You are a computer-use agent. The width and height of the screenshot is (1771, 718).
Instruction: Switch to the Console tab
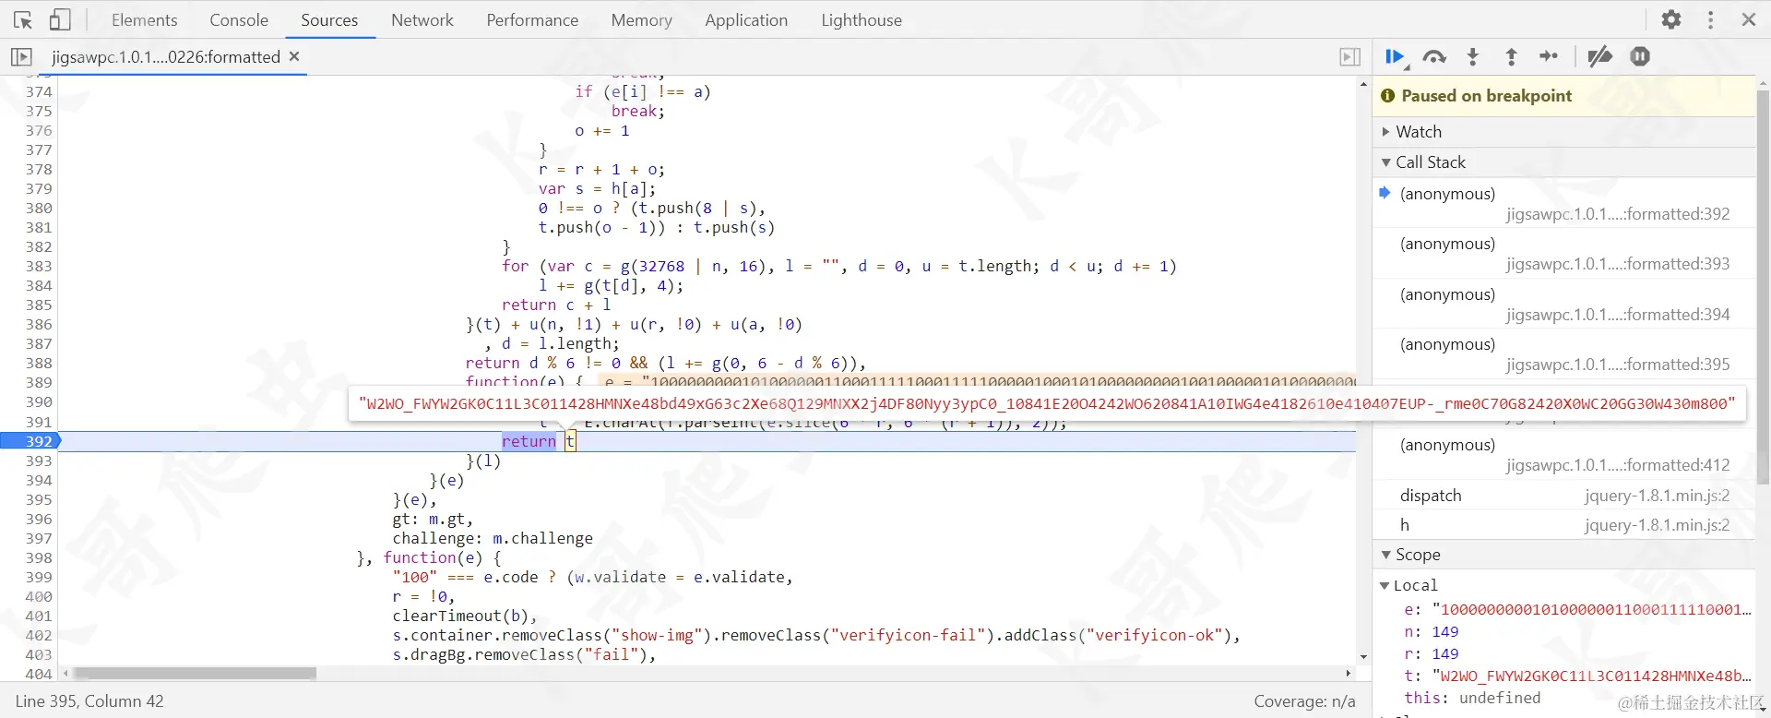coord(239,19)
